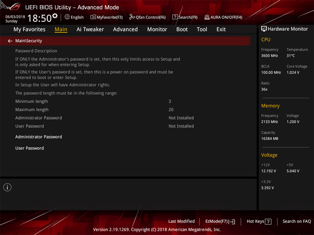314x235 pixels.
Task: Click the 18:50 clock time
Action: coord(39,18)
